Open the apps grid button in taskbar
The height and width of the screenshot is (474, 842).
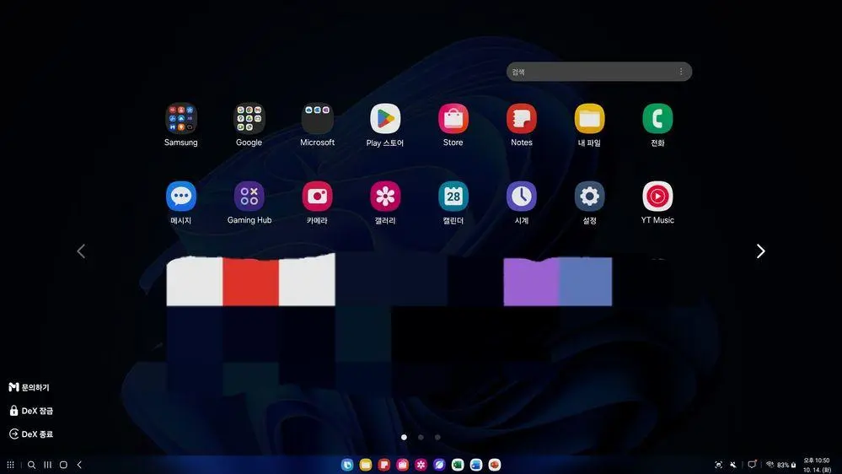pos(10,465)
